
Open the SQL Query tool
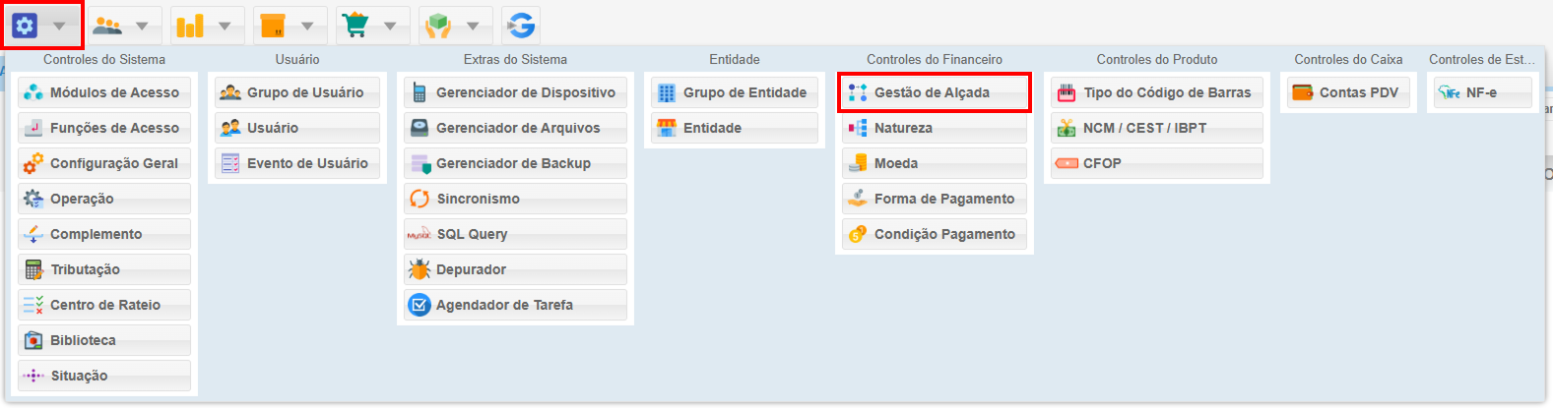(515, 234)
